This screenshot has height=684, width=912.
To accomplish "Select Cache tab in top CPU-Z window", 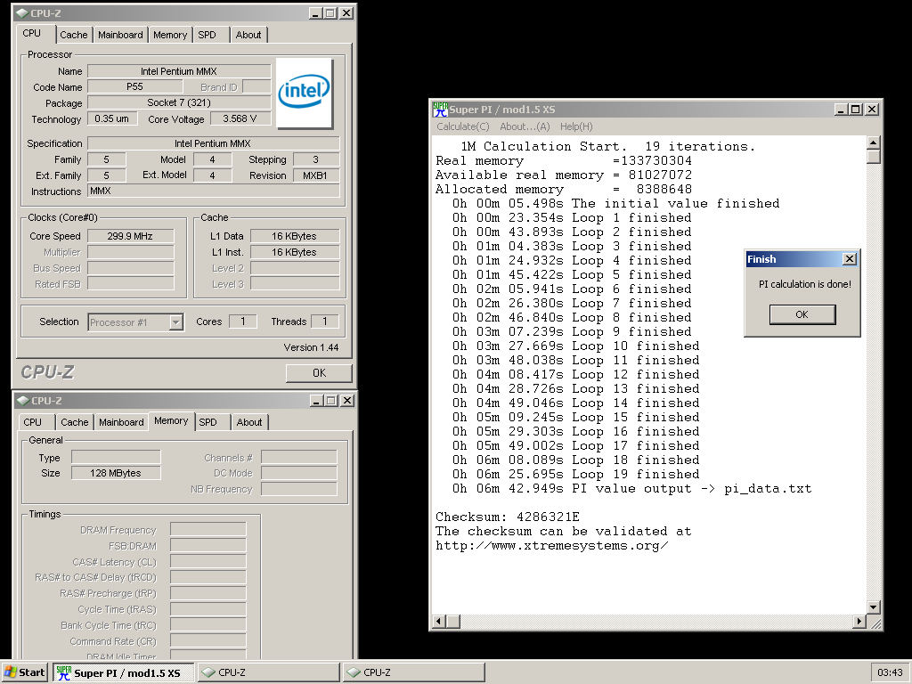I will [74, 35].
